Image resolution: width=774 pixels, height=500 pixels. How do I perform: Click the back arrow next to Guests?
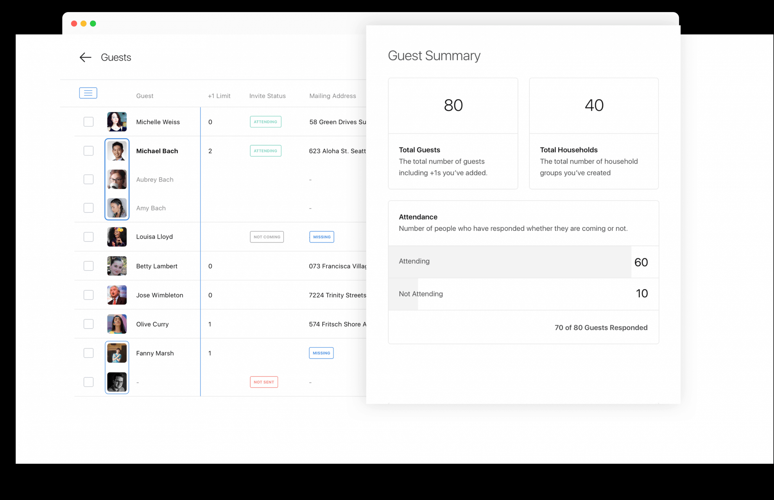85,57
